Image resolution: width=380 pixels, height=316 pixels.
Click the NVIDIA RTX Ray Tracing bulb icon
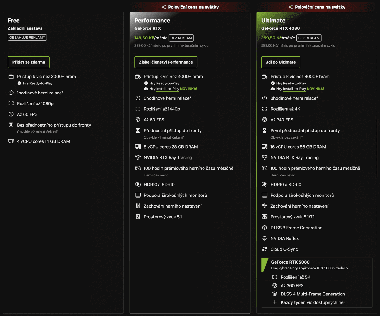(138, 157)
